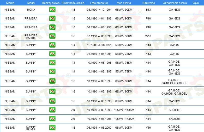This screenshot has height=132, width=204.
Task: Click fuel icon in first GA16DEL row
Action: point(52,81)
